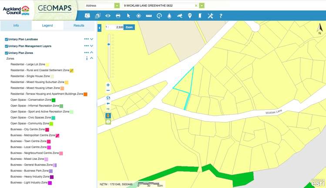
Task: Expand Unitary Plan Management Layers chevron
Action: pos(91,46)
